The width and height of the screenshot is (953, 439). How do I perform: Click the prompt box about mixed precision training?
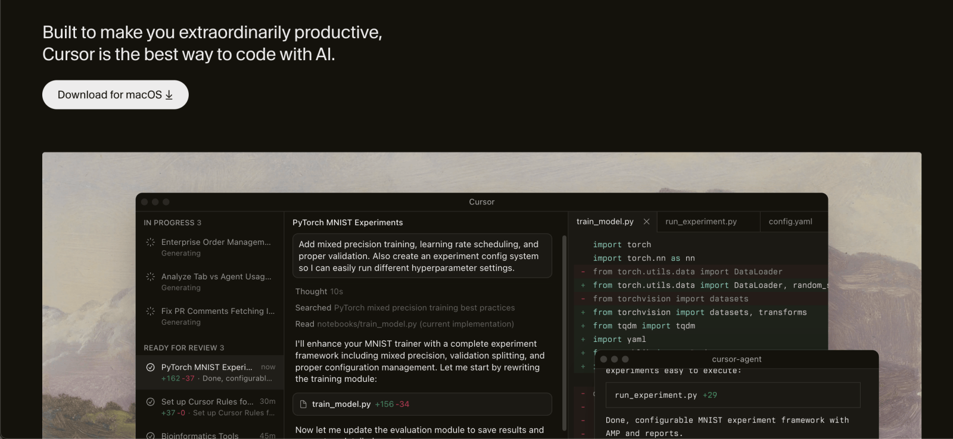tap(422, 256)
